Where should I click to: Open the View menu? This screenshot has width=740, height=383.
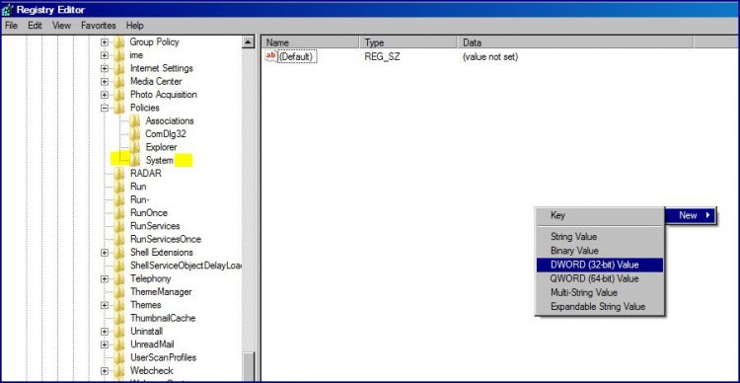tap(61, 26)
